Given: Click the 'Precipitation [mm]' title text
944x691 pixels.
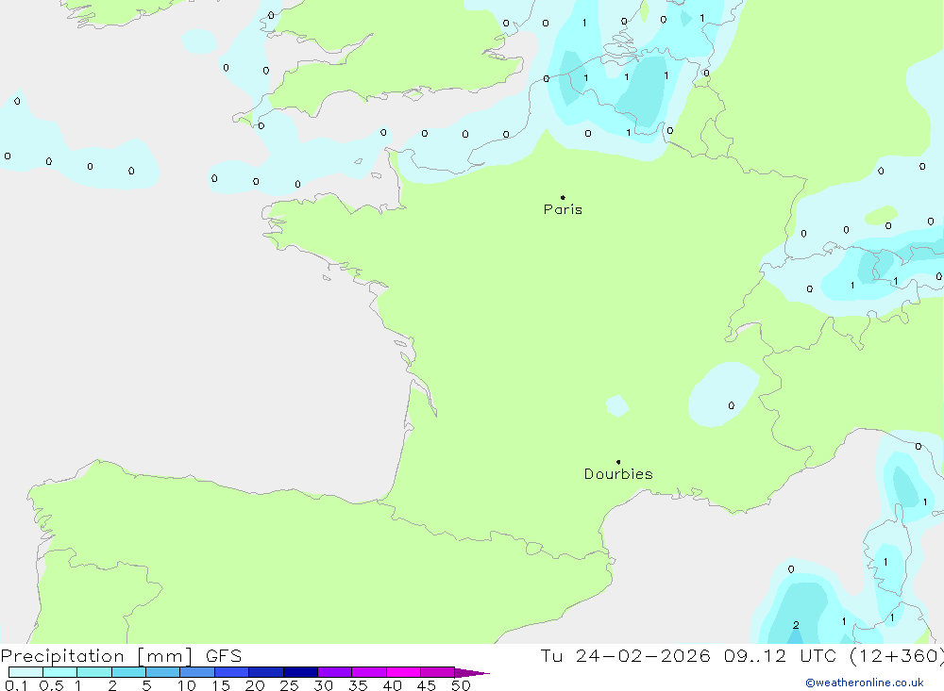Looking at the screenshot, I should coord(96,656).
